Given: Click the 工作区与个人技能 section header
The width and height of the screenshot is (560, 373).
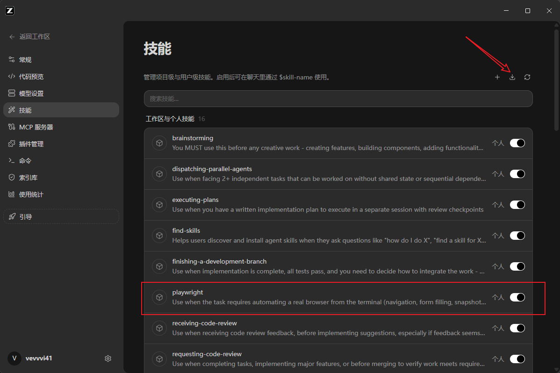Looking at the screenshot, I should point(170,119).
